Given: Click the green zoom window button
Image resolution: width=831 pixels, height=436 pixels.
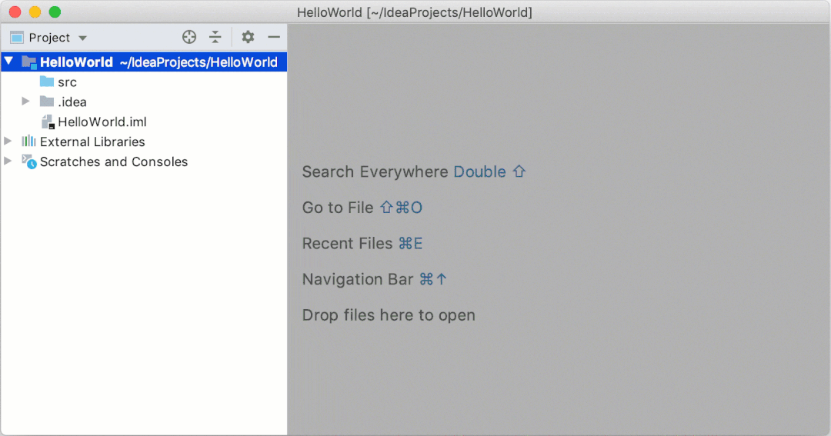Looking at the screenshot, I should (55, 12).
